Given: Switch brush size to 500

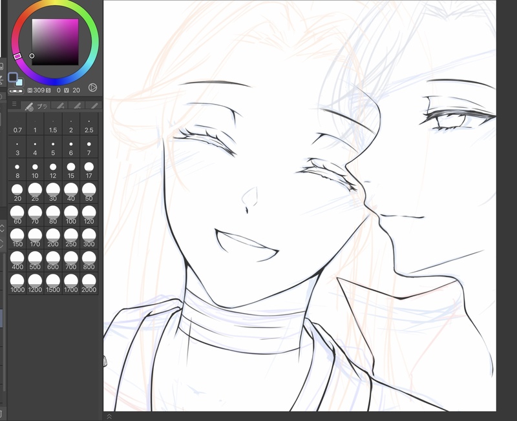Looking at the screenshot, I should pyautogui.click(x=35, y=261).
